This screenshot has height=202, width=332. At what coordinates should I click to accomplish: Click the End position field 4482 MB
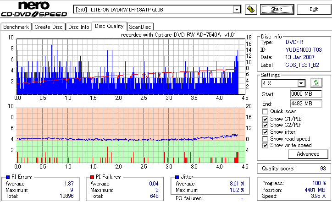[x=306, y=104]
